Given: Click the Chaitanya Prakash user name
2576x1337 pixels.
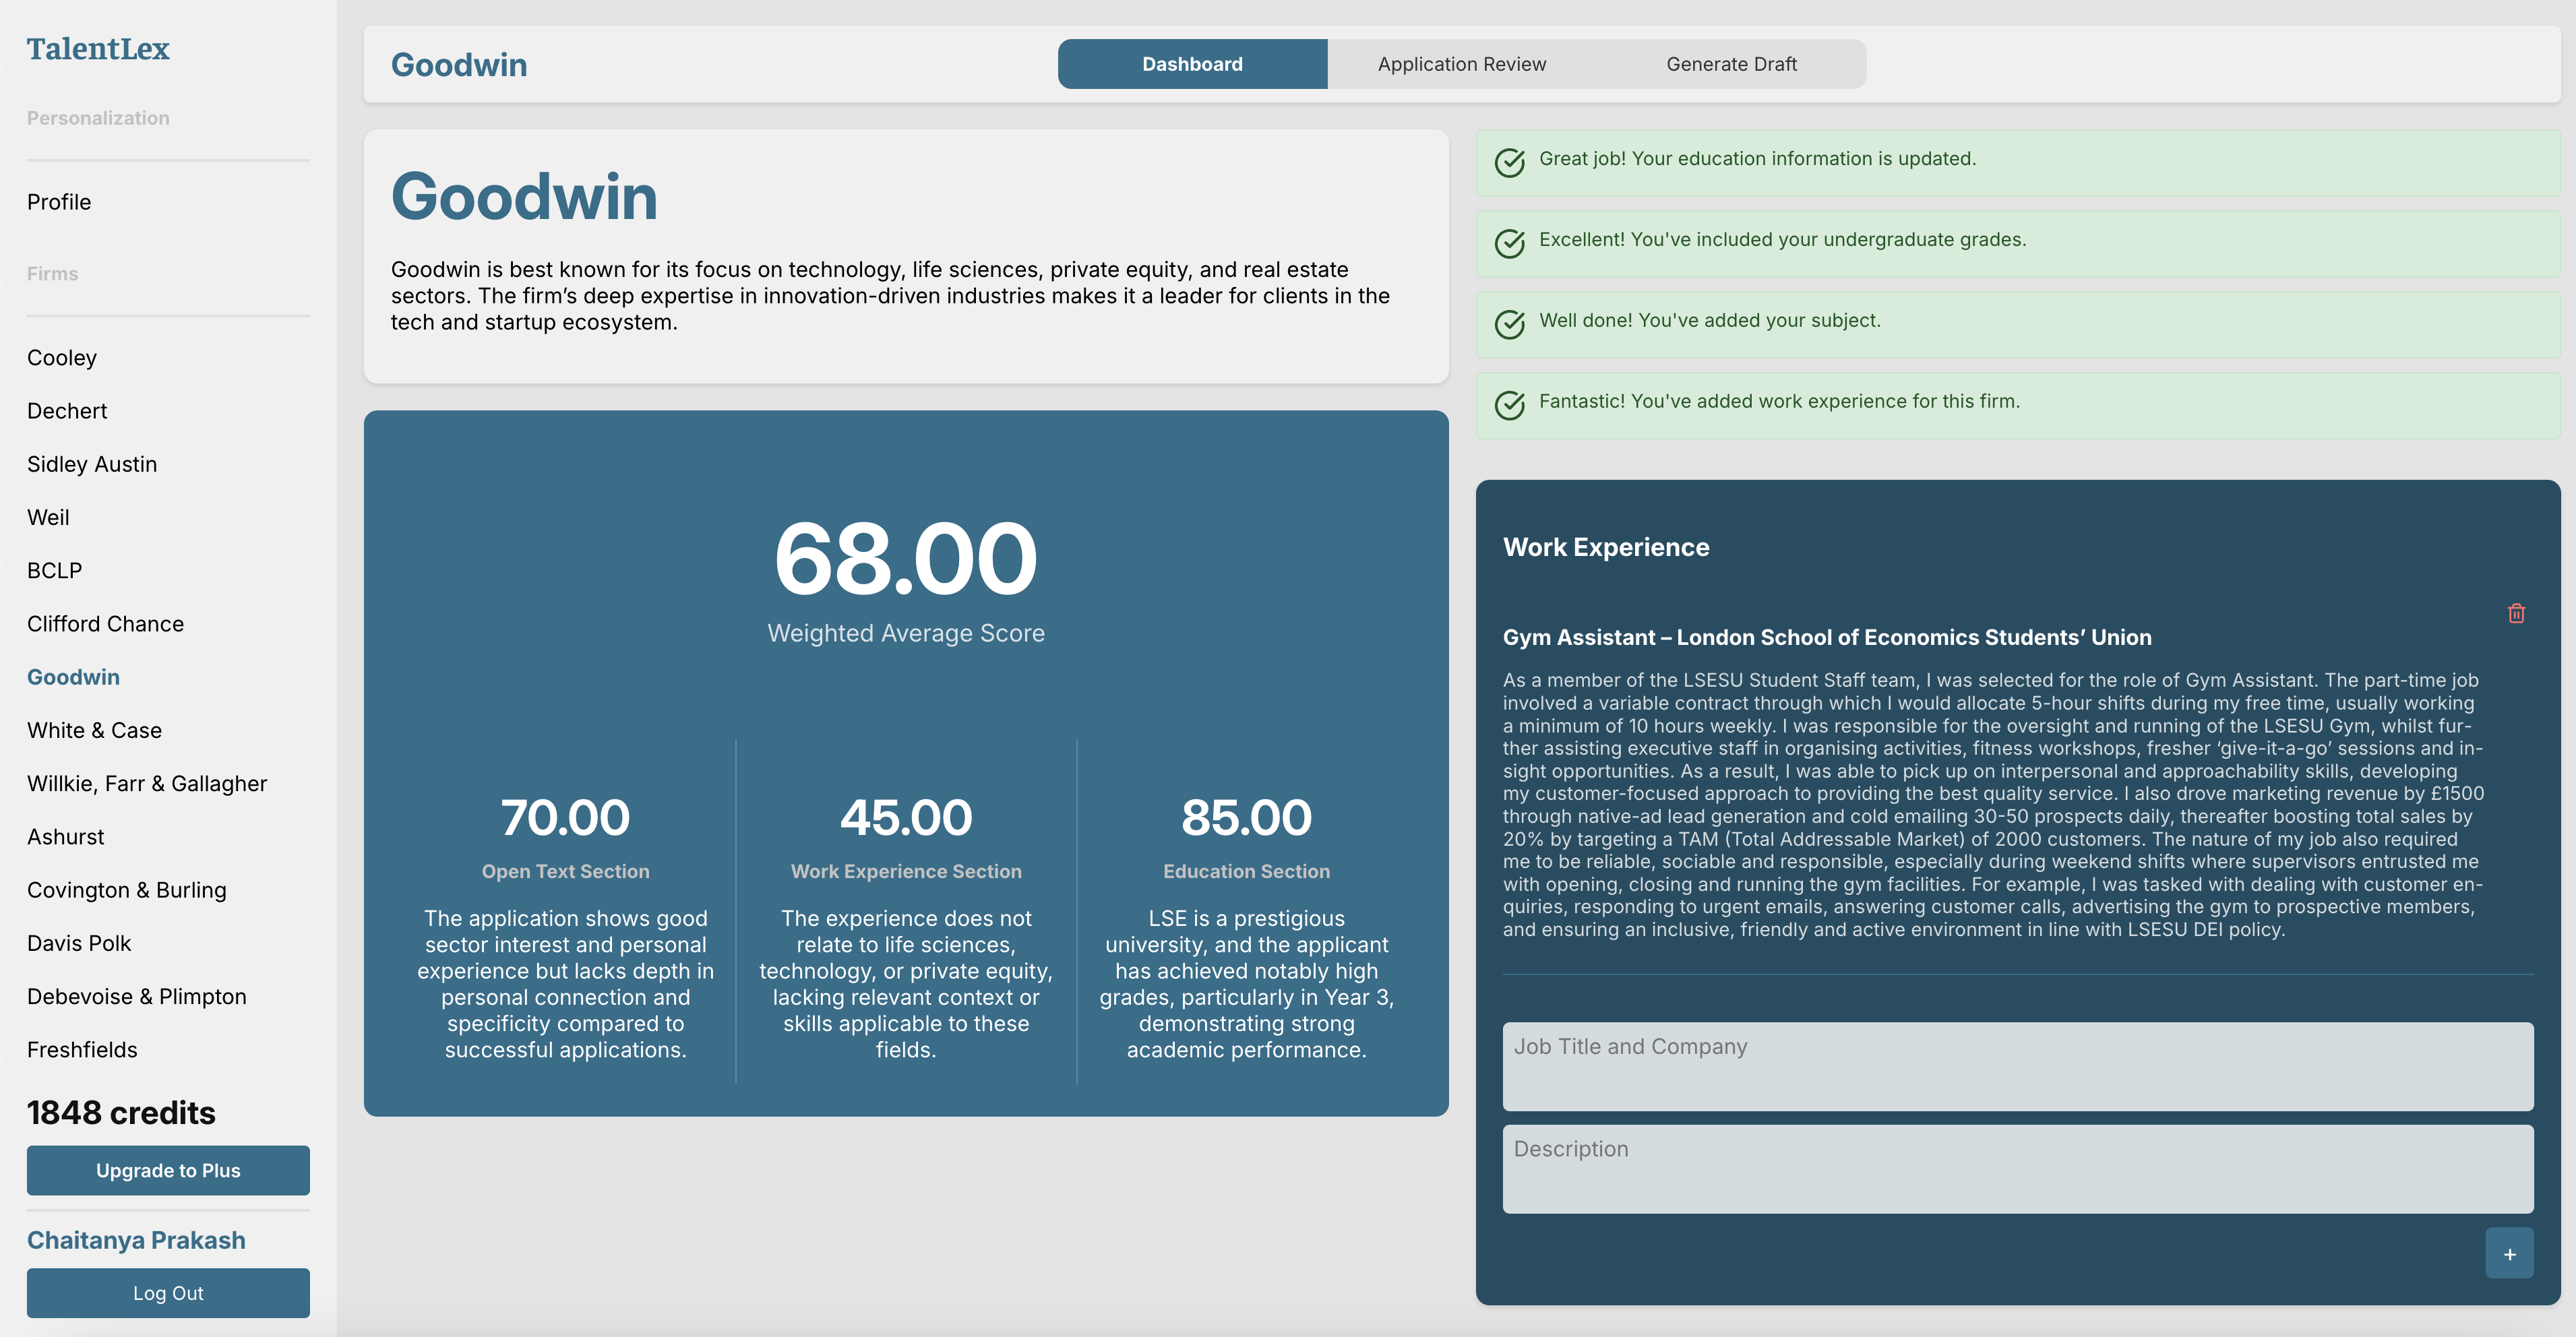Looking at the screenshot, I should pyautogui.click(x=136, y=1240).
